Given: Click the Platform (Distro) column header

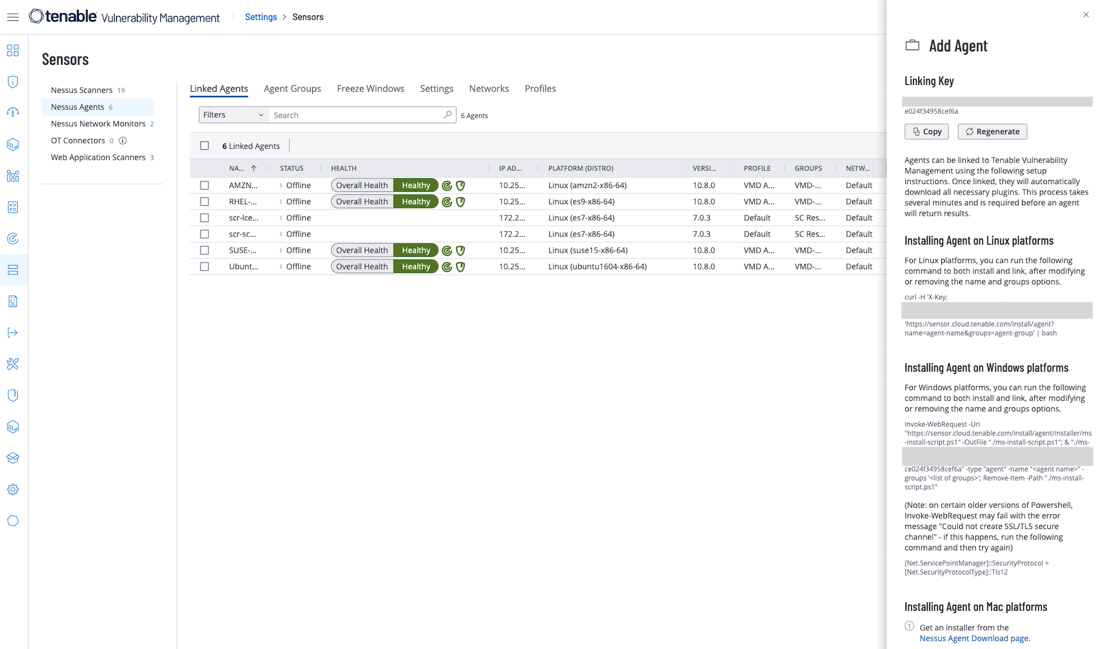Looking at the screenshot, I should pos(581,168).
